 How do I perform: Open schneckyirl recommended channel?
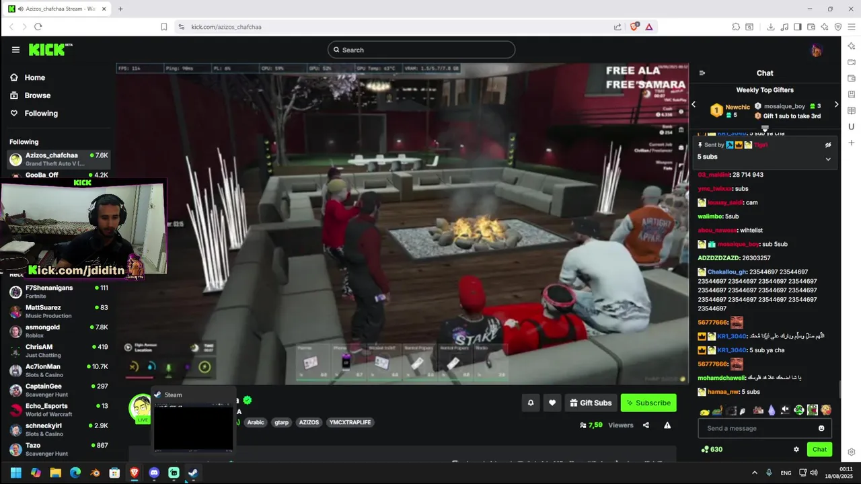[x=59, y=430]
